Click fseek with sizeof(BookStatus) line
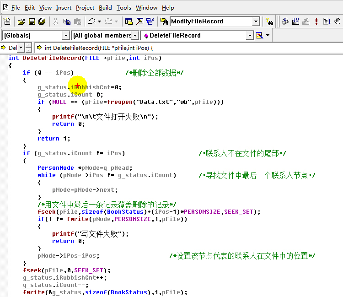 (x=149, y=212)
